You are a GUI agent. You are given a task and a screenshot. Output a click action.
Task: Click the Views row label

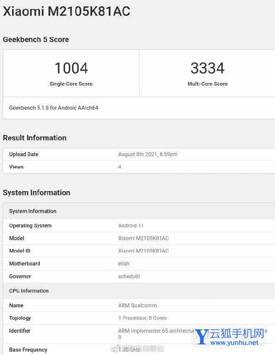[x=16, y=167]
